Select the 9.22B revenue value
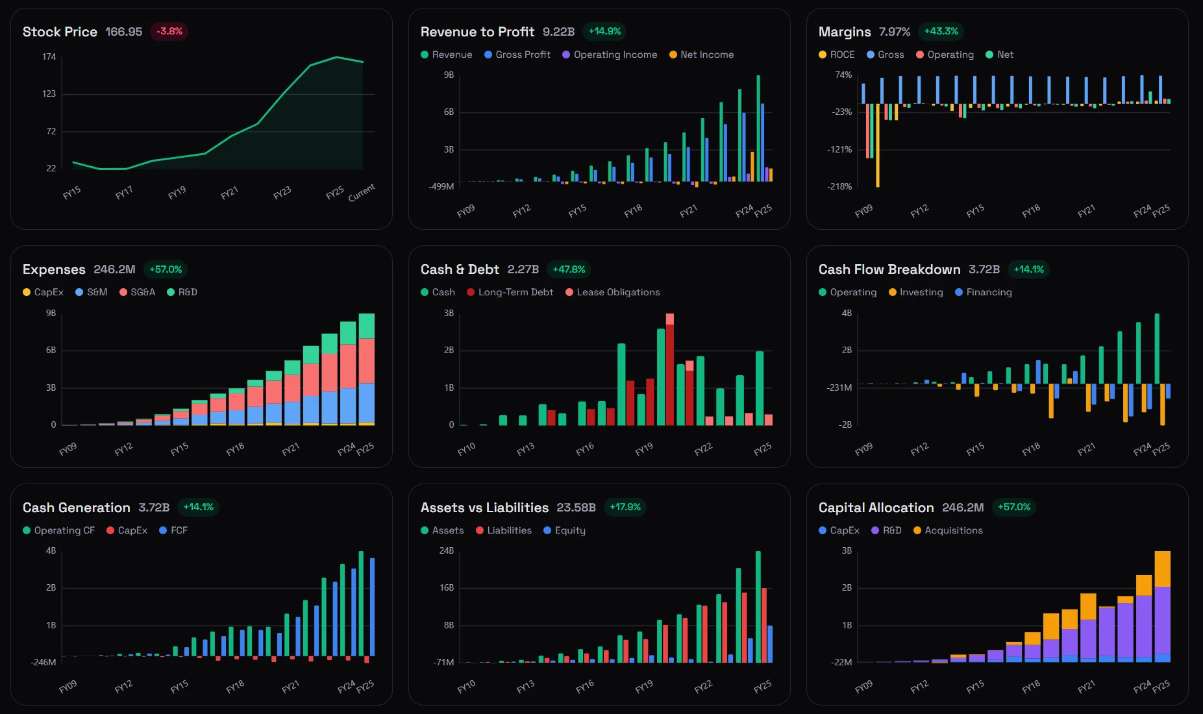This screenshot has height=714, width=1203. coord(559,32)
